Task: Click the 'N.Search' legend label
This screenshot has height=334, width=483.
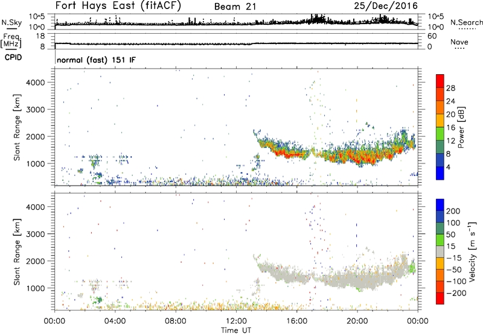Action: click(466, 22)
